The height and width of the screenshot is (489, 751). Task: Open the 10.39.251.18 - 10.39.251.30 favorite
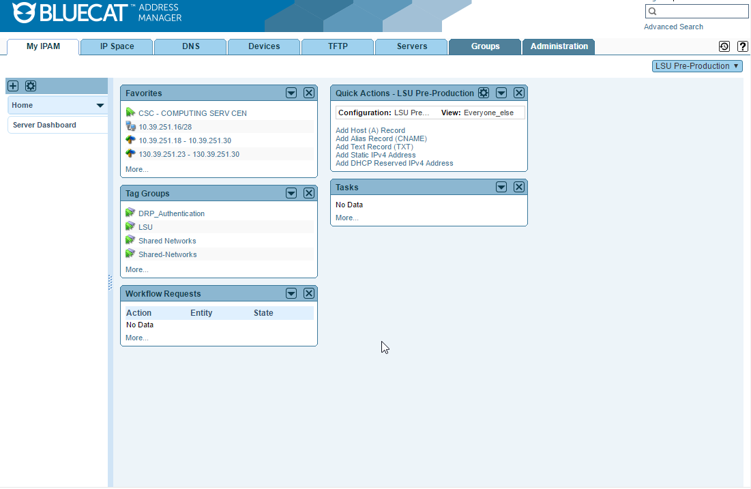pyautogui.click(x=185, y=140)
